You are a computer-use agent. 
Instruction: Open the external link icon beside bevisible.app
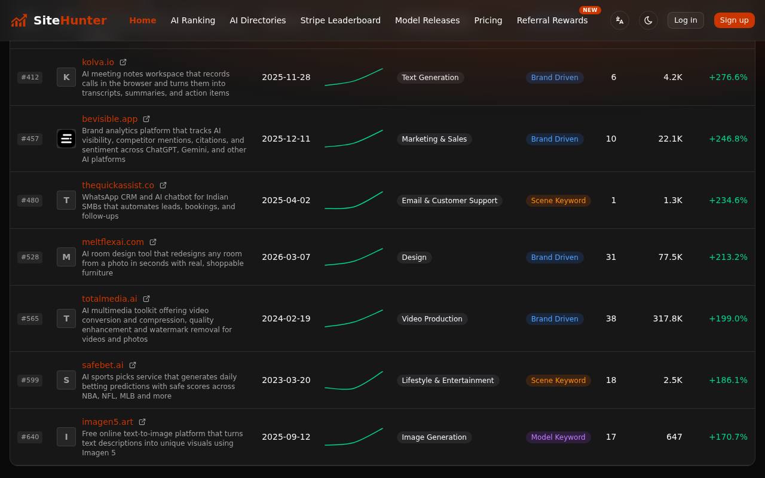pyautogui.click(x=146, y=119)
